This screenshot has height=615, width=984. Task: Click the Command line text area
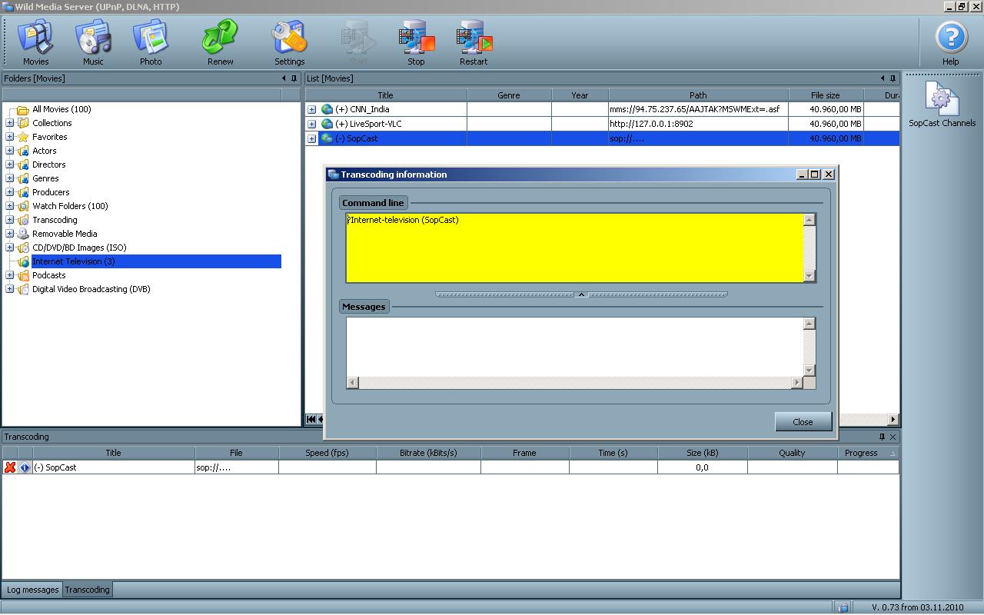click(574, 248)
